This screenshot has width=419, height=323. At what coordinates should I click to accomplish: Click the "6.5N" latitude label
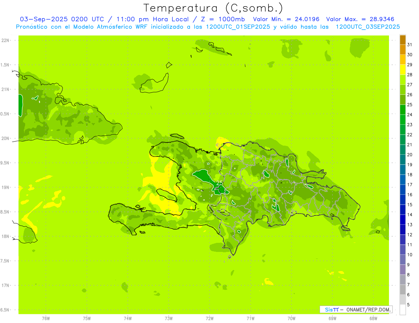click(x=5, y=310)
